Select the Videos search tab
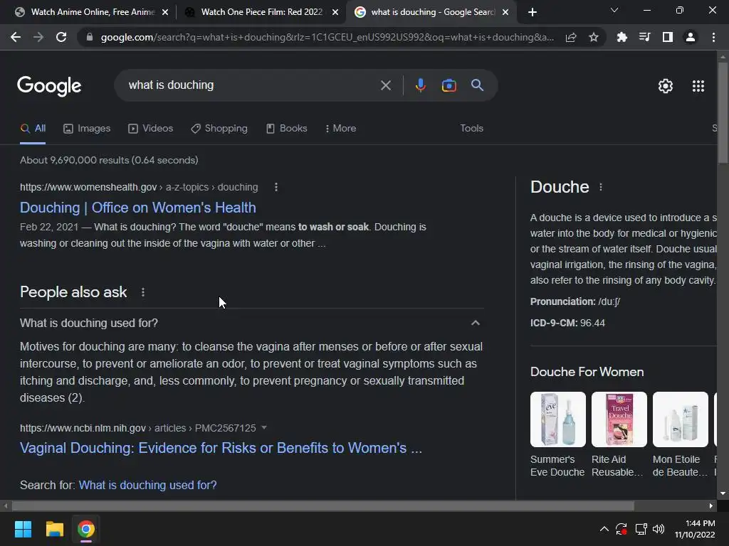729x546 pixels. 151,129
